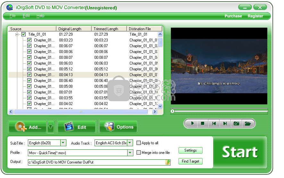Click the preview seek slider handle
The image size is (284, 178).
click(x=172, y=111)
